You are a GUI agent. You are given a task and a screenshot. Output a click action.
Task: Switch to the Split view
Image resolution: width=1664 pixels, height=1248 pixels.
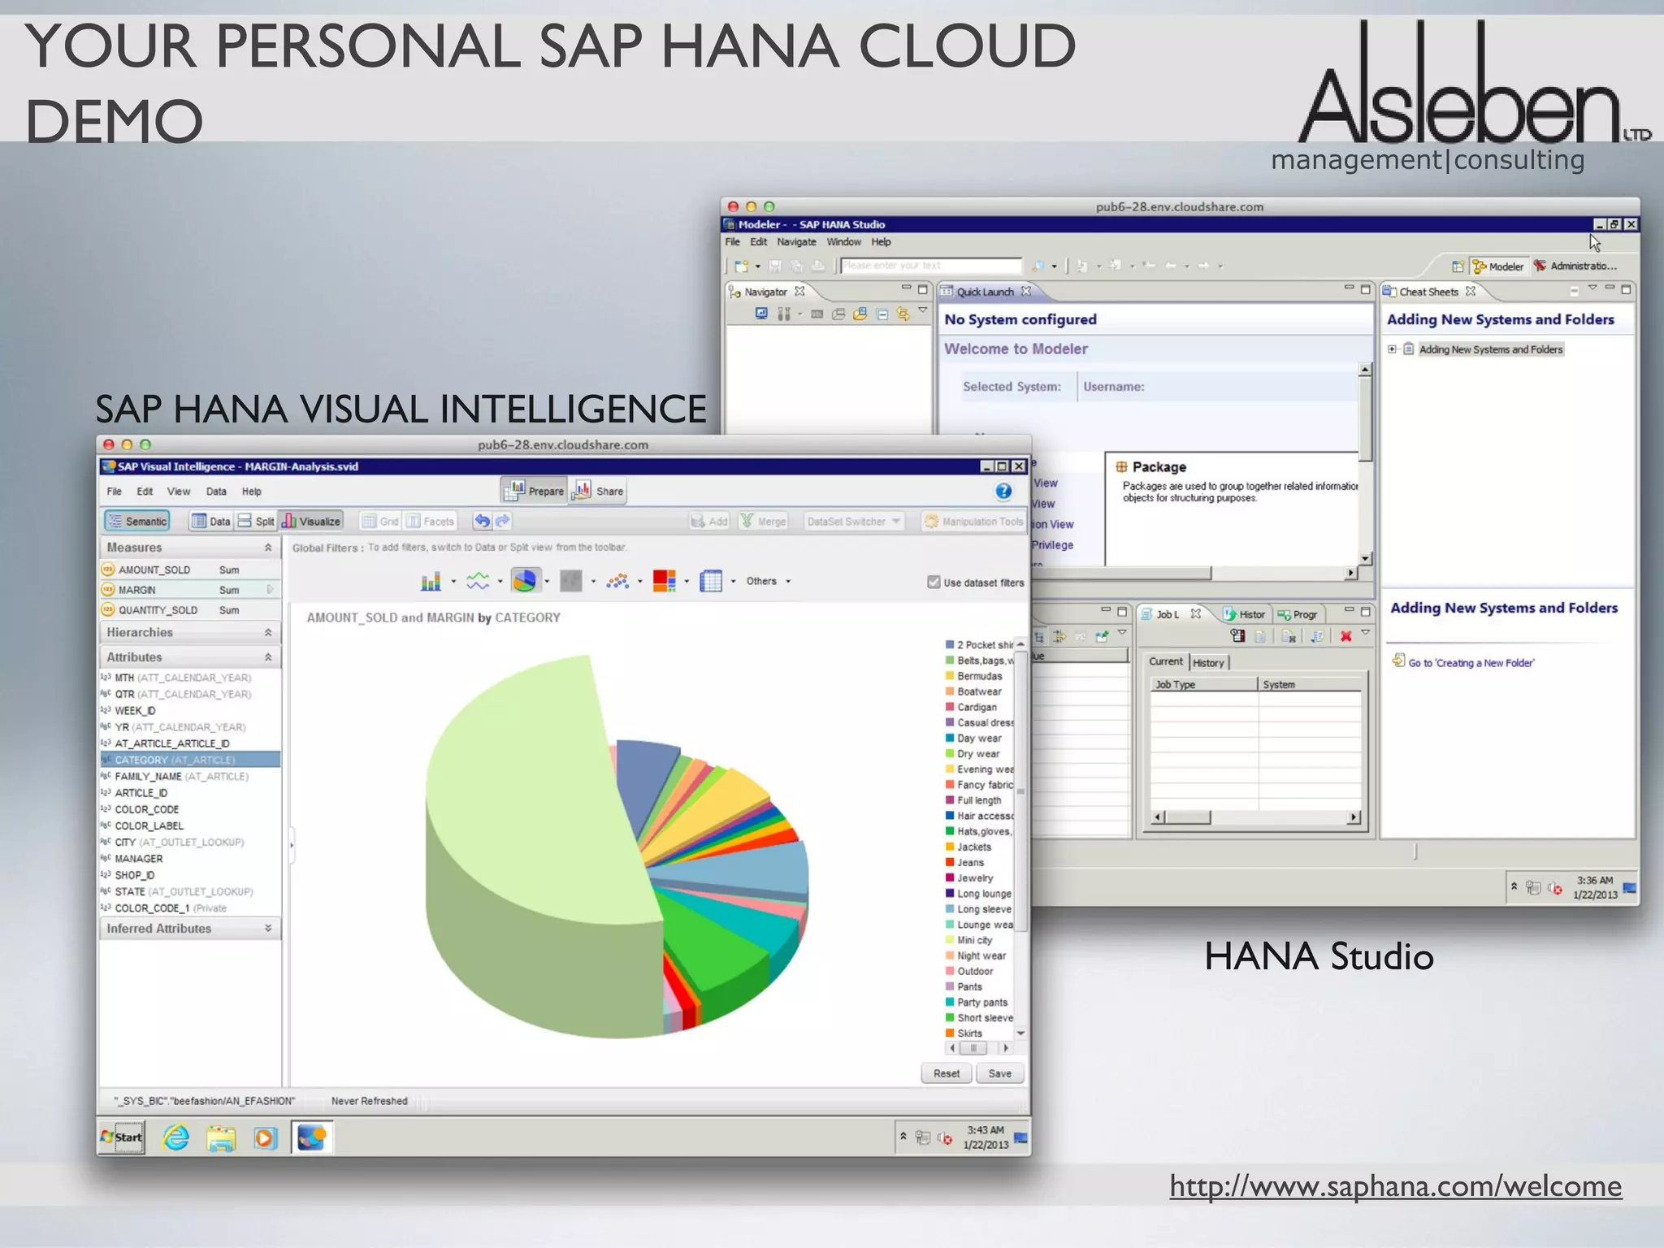pyautogui.click(x=256, y=521)
